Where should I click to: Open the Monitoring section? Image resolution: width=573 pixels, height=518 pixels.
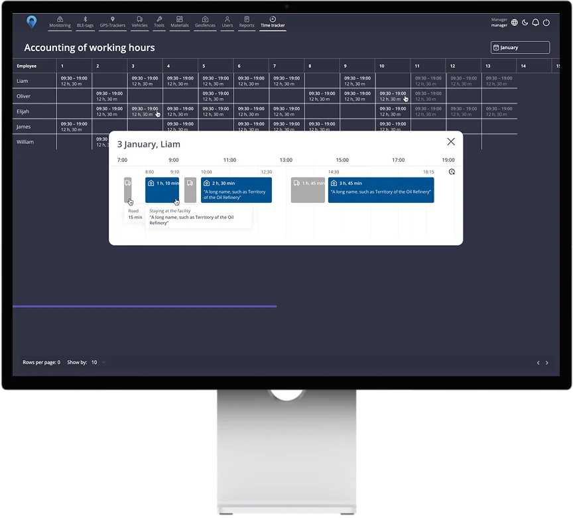[60, 23]
